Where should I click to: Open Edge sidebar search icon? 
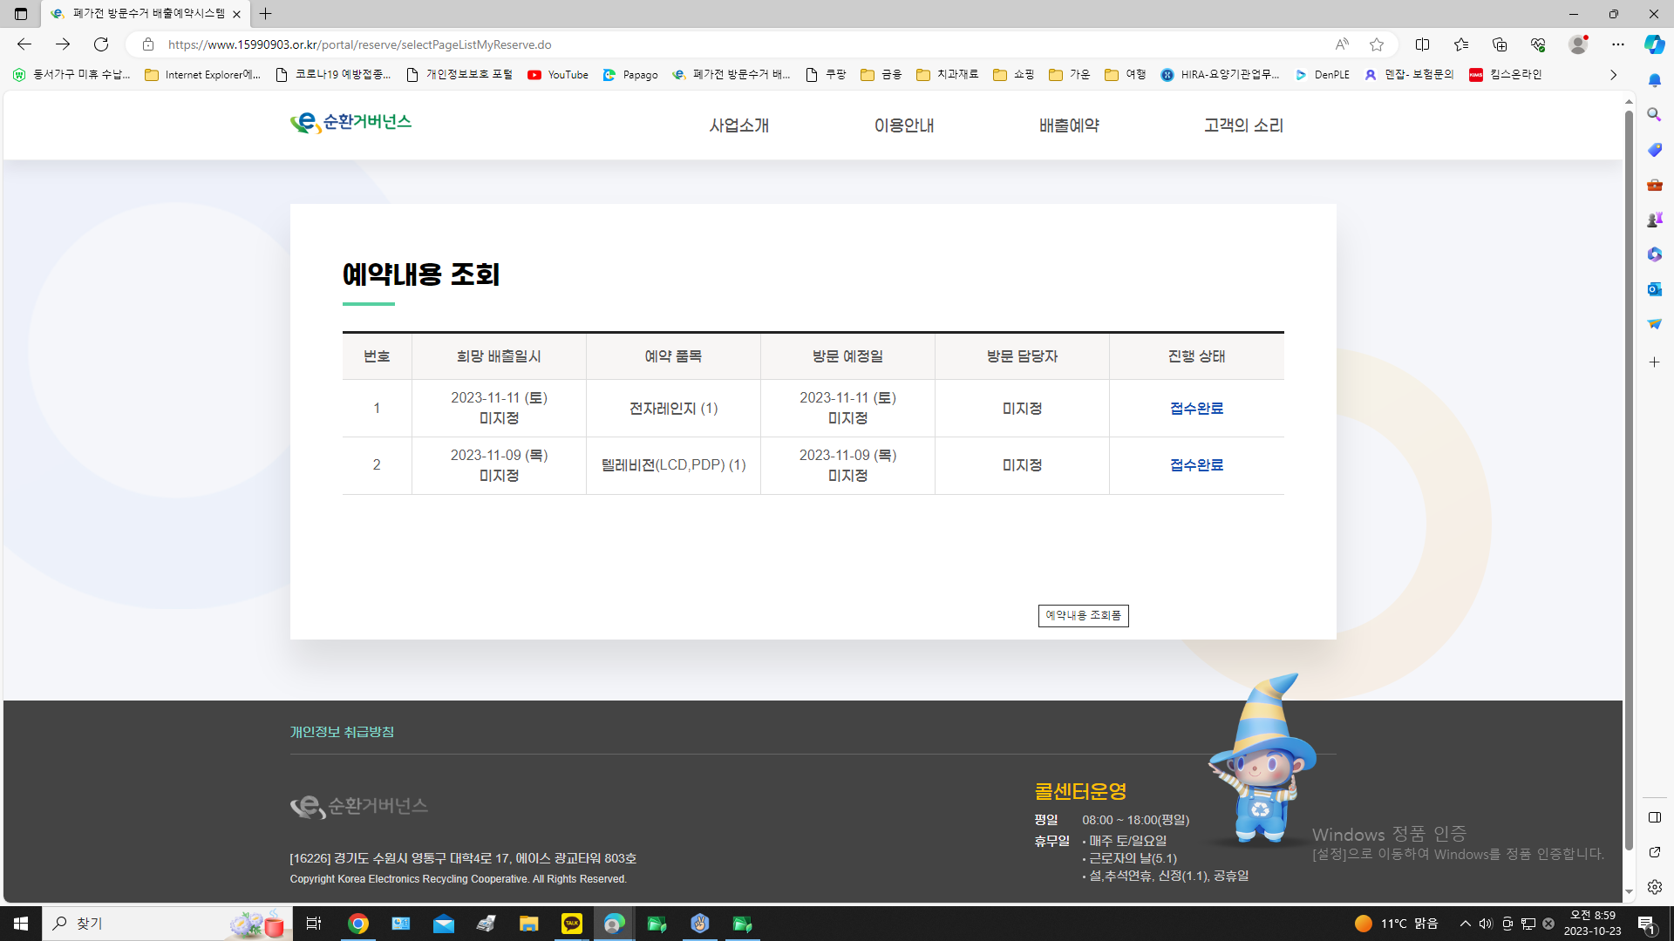point(1654,115)
